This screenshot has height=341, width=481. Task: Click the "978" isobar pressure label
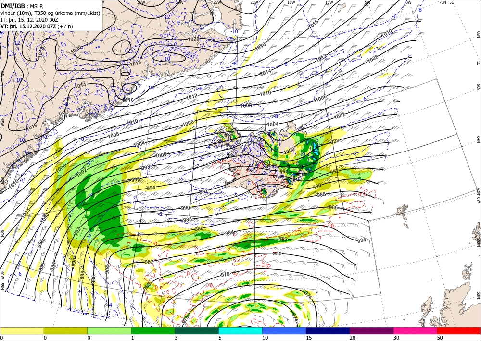[x=225, y=275]
